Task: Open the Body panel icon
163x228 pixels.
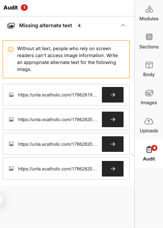Action: (149, 65)
